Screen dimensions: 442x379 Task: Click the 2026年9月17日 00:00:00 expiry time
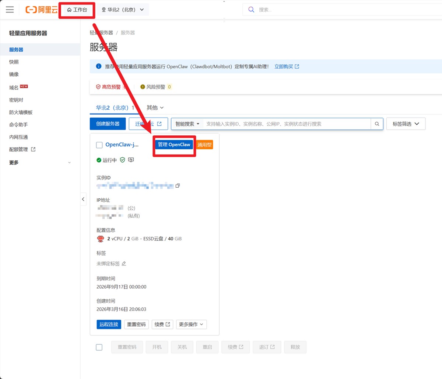(x=121, y=287)
